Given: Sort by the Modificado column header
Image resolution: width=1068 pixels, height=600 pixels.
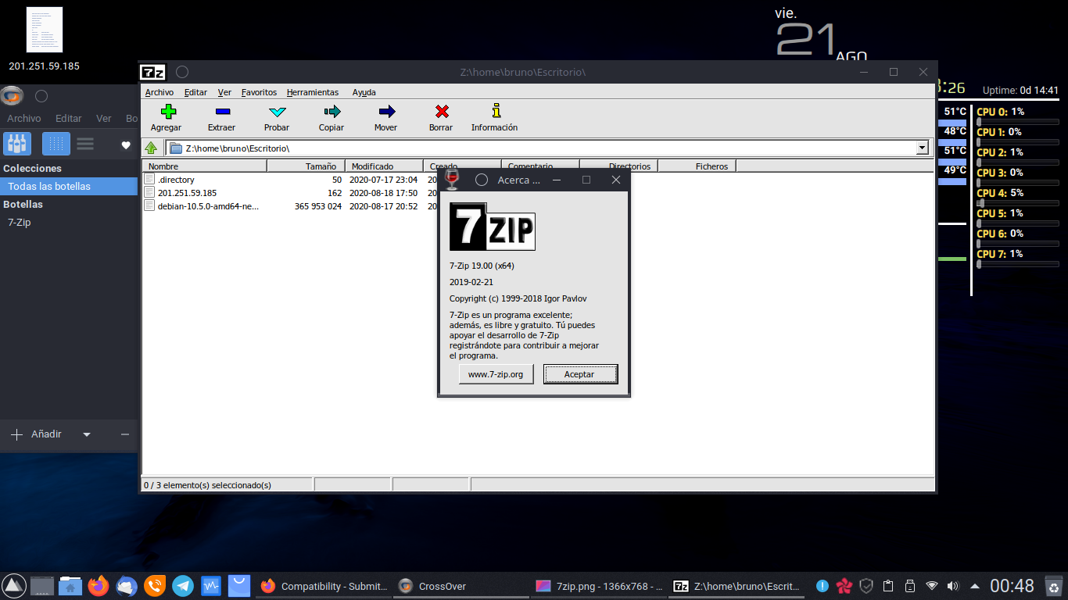Looking at the screenshot, I should 384,166.
